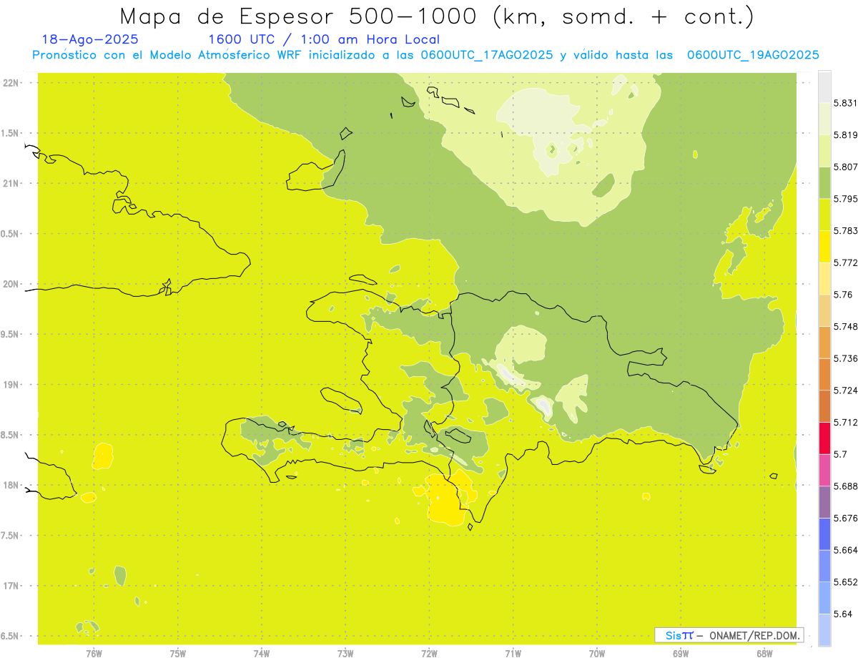Viewport: 858px width, 663px height.
Task: Click the colorbar label 5.64
Action: [843, 614]
